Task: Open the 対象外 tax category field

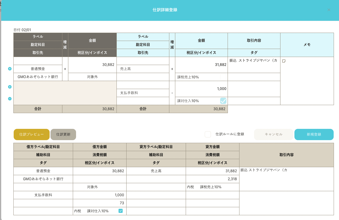Action: [x=92, y=77]
